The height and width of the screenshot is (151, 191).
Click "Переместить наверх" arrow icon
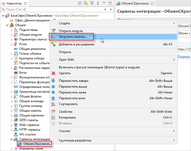pyautogui.click(x=54, y=81)
